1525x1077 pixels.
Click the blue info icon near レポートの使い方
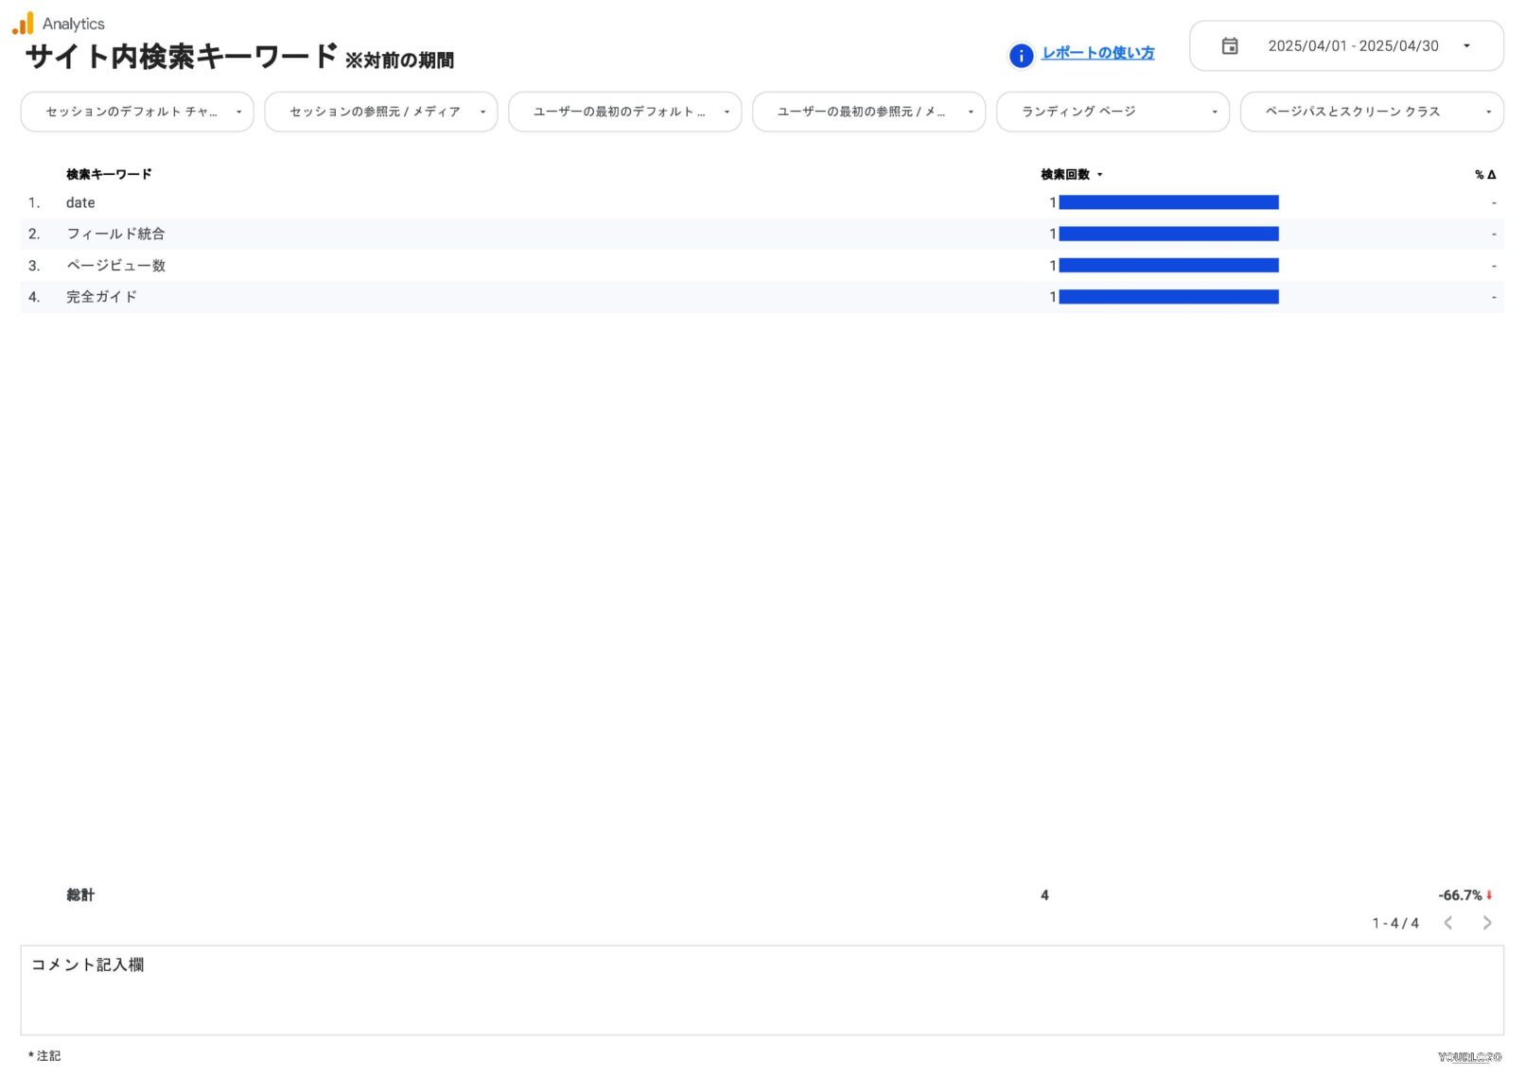click(x=1021, y=56)
